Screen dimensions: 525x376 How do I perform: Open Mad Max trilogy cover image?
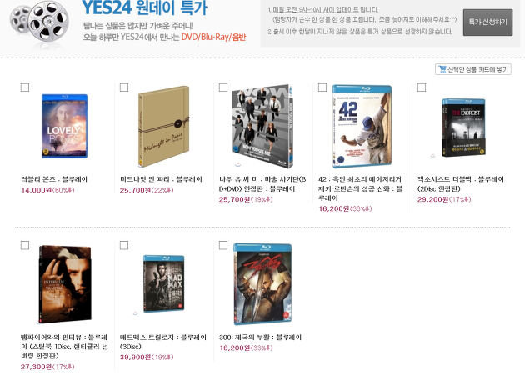[x=163, y=283]
